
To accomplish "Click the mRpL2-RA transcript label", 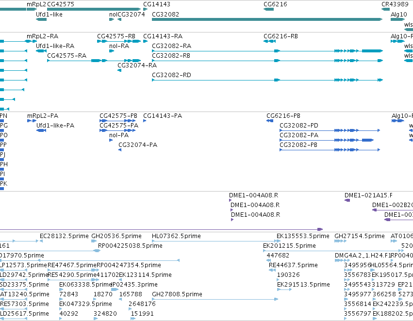I will [x=42, y=36].
